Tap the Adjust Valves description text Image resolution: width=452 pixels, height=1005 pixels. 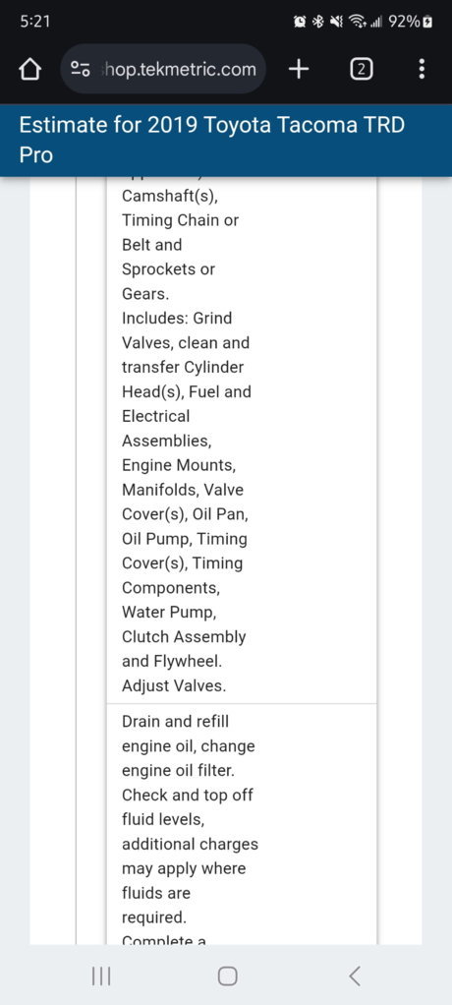(x=174, y=685)
